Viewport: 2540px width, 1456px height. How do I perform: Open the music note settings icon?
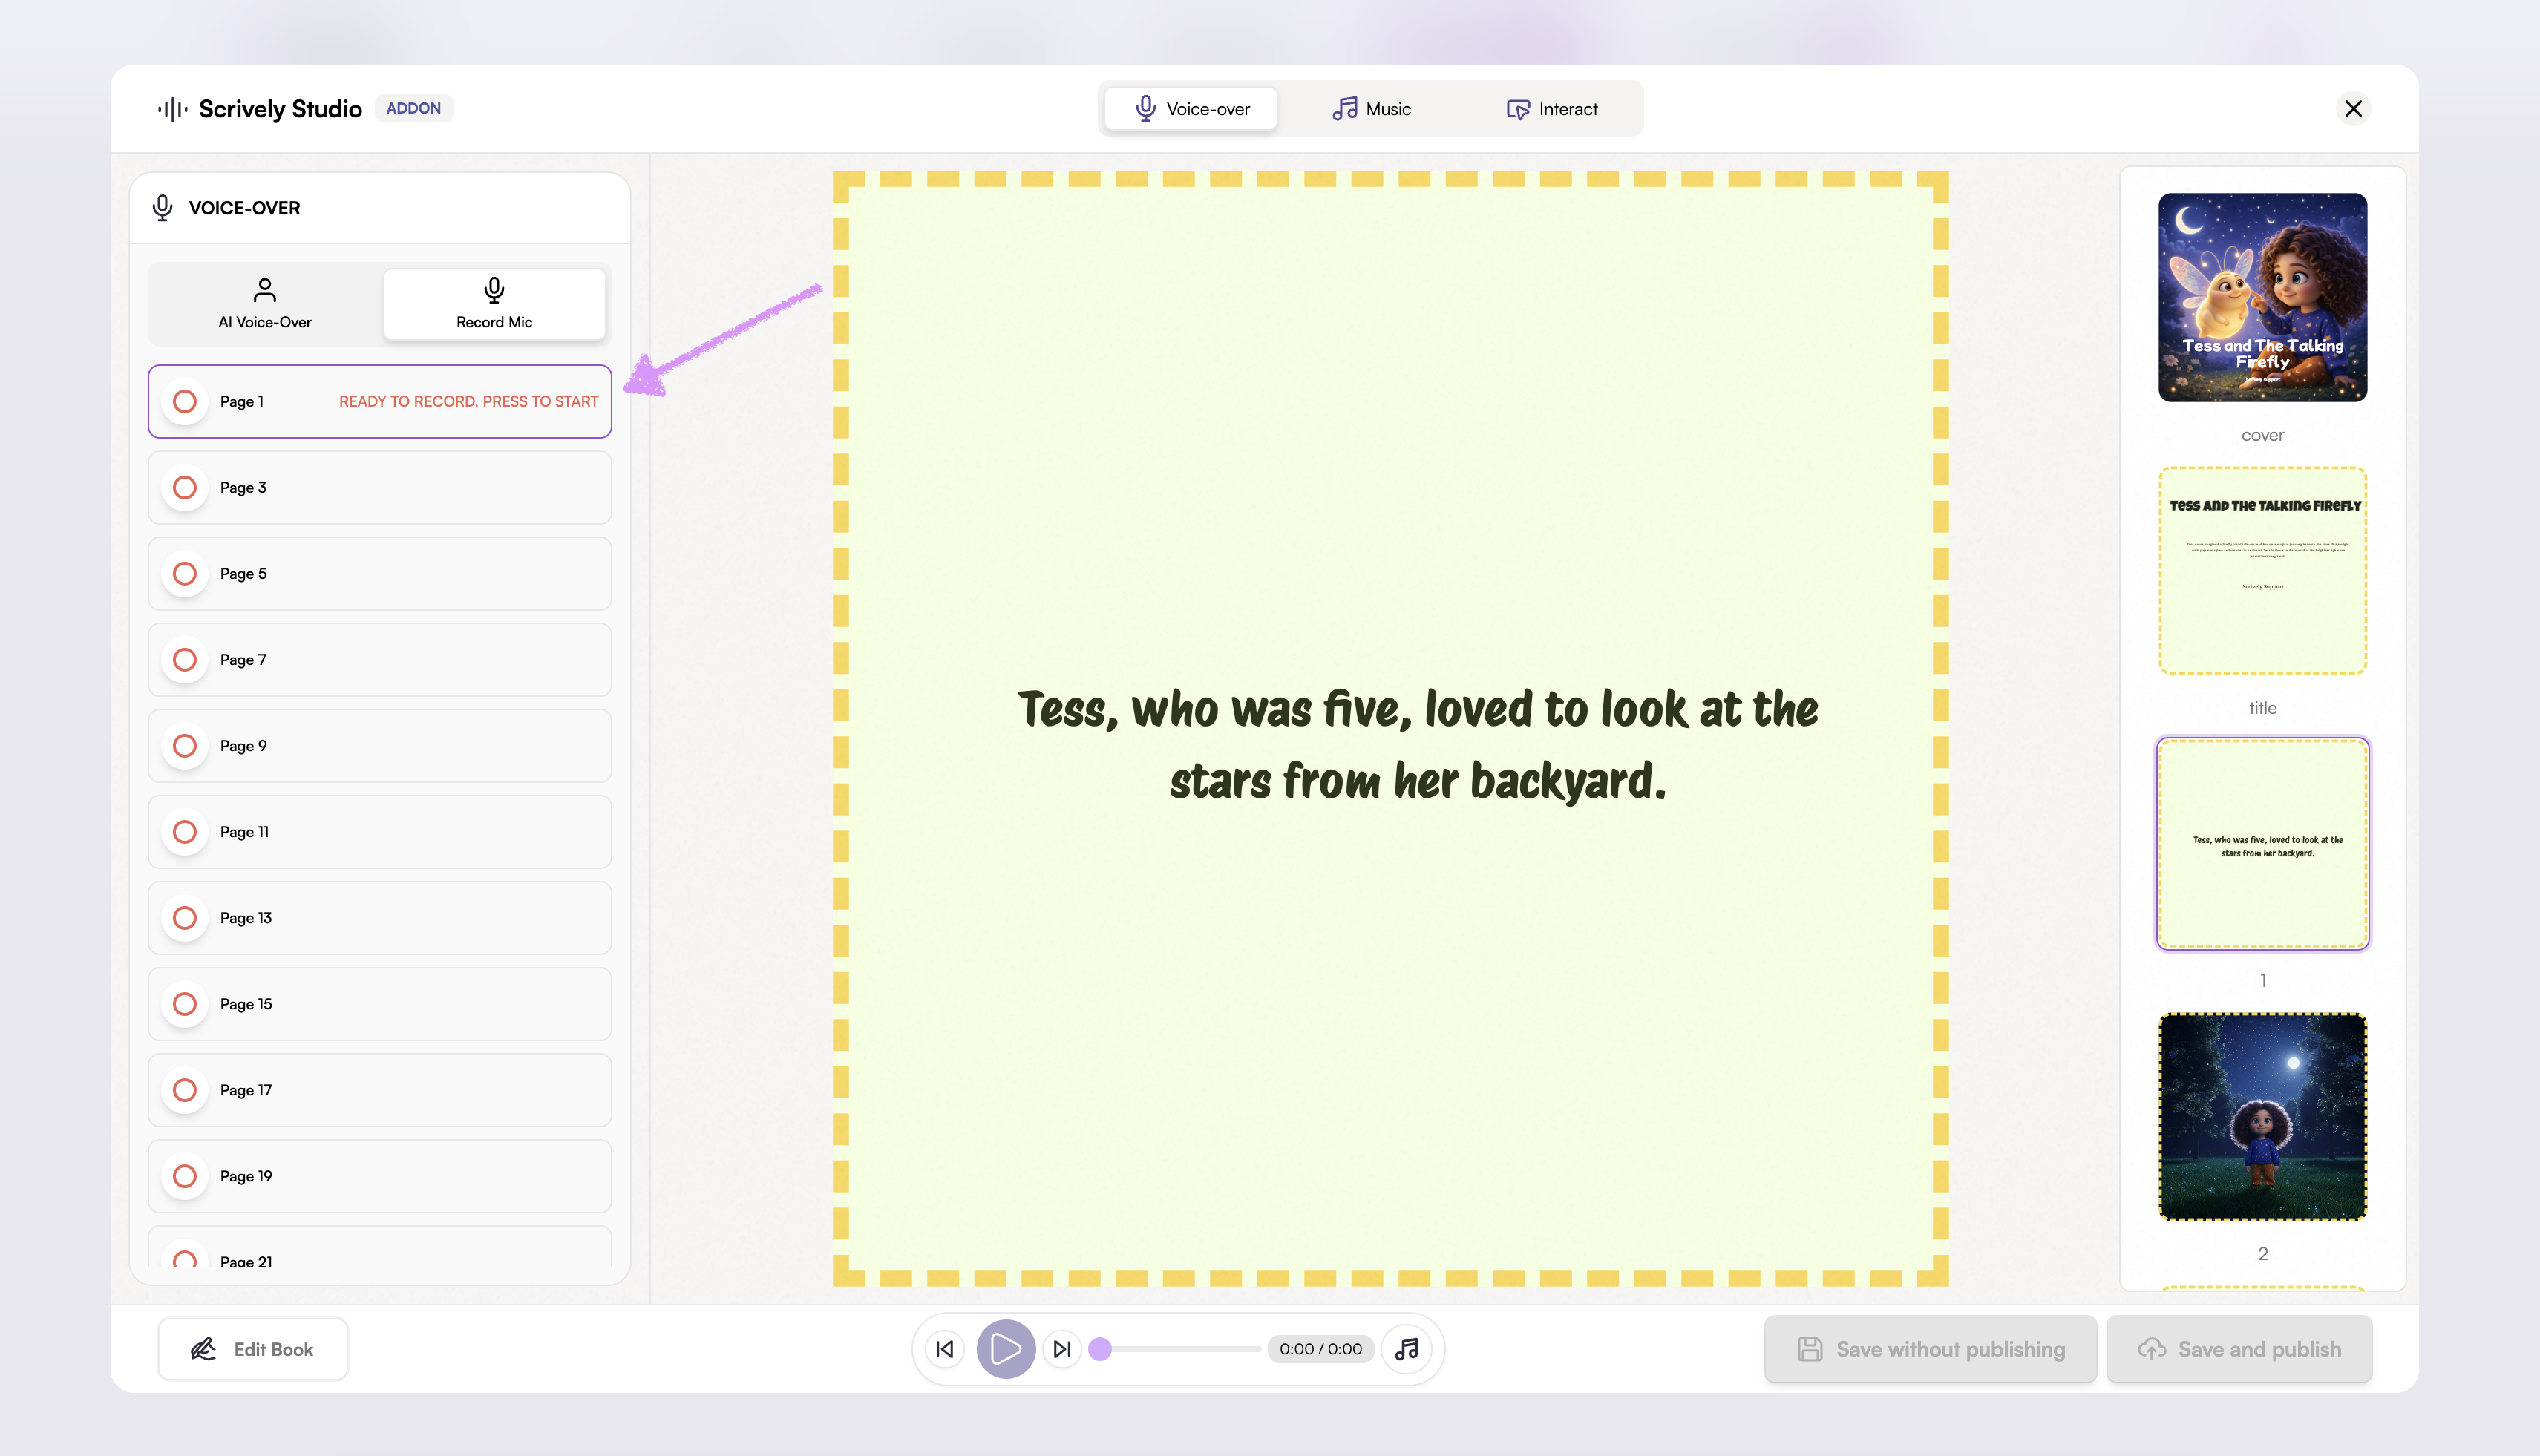1407,1349
